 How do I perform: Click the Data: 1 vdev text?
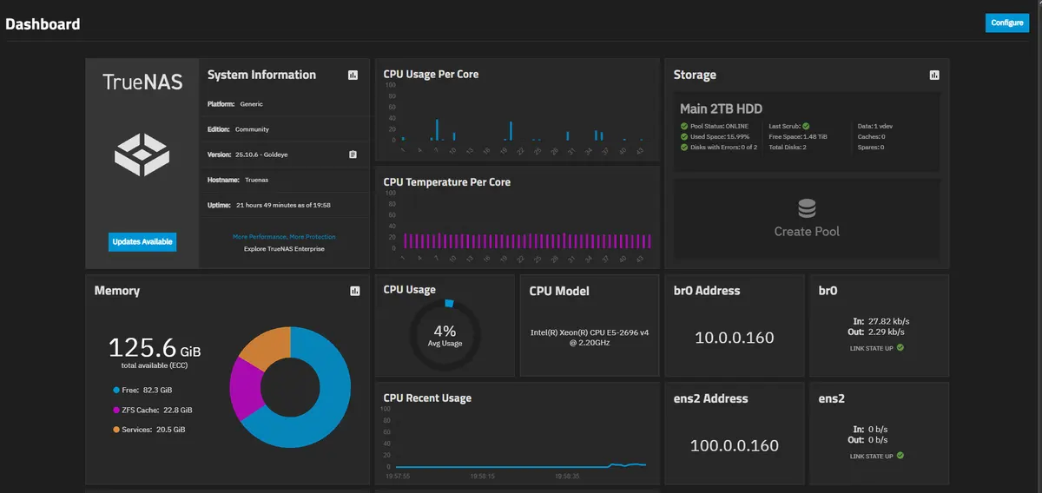point(874,126)
